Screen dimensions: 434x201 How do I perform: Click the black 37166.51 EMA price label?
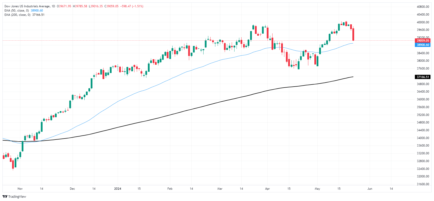(423, 77)
